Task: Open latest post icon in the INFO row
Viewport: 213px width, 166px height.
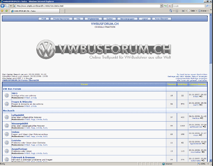Action: (201, 96)
